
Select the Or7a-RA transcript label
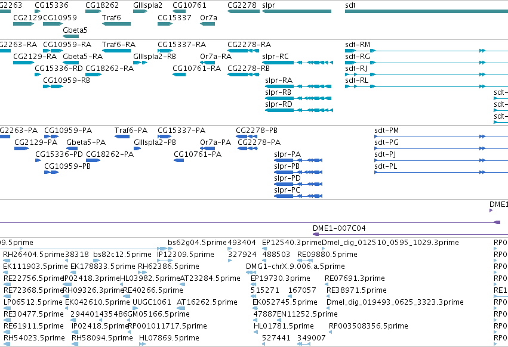[215, 57]
